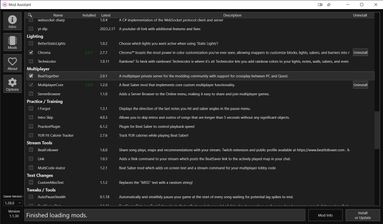Uncheck the Chroma mod checkbox
The width and height of the screenshot is (383, 224).
[x=31, y=52]
